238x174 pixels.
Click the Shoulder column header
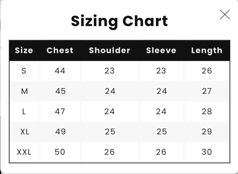(x=109, y=50)
